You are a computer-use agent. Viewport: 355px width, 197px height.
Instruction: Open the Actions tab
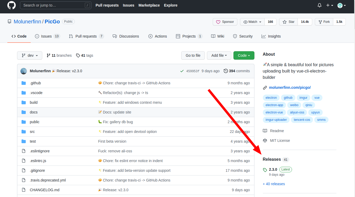[x=158, y=36]
